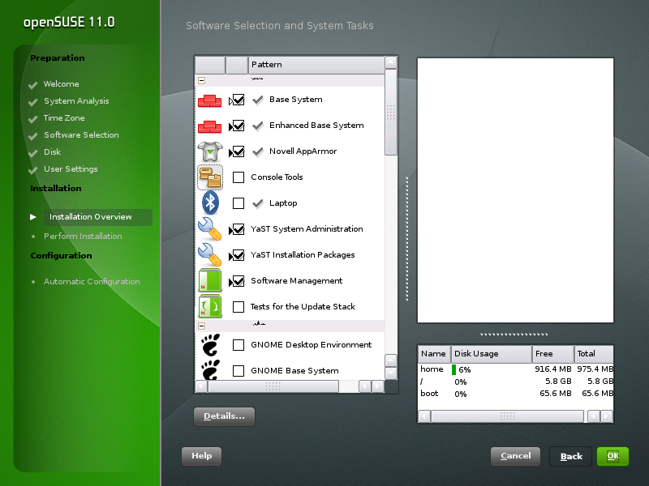Check the GNOME Base System checkbox
649x486 pixels.
point(239,371)
